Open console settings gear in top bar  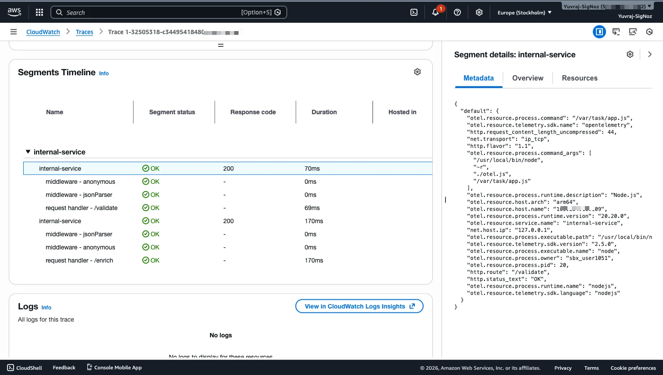(x=479, y=12)
